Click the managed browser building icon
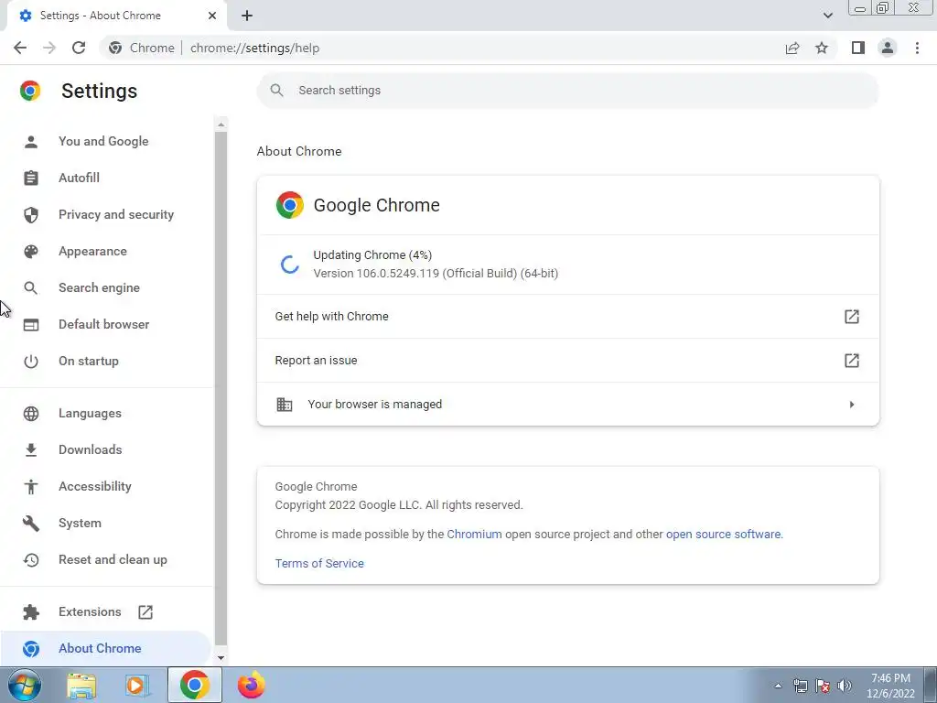Viewport: 937px width, 703px height. pyautogui.click(x=285, y=404)
